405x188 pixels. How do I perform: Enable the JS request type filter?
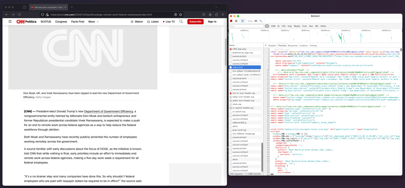tap(279, 26)
